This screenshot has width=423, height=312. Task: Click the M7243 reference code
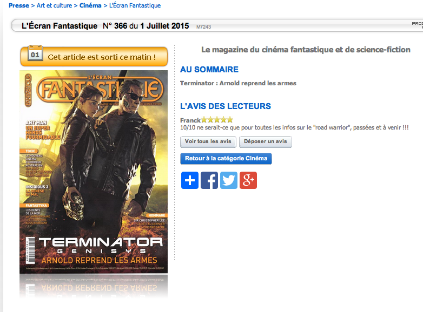tap(204, 27)
